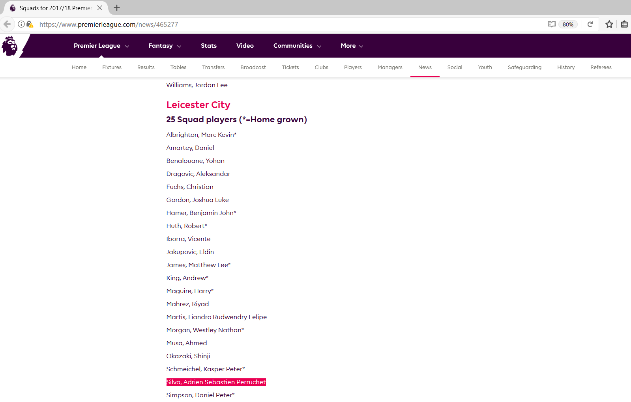Open the Safeguarding page

click(524, 67)
